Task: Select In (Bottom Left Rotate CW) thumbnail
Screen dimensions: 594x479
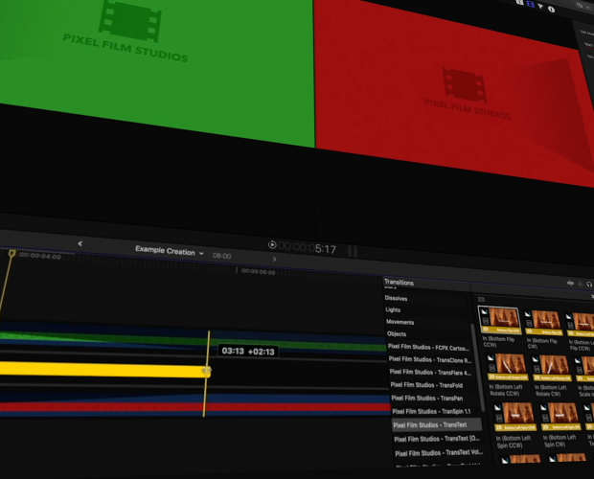Action: 551,369
